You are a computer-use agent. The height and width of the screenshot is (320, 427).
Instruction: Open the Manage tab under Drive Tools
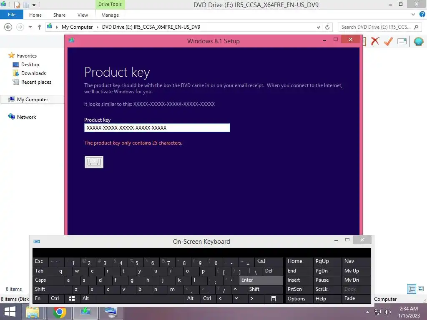(110, 15)
